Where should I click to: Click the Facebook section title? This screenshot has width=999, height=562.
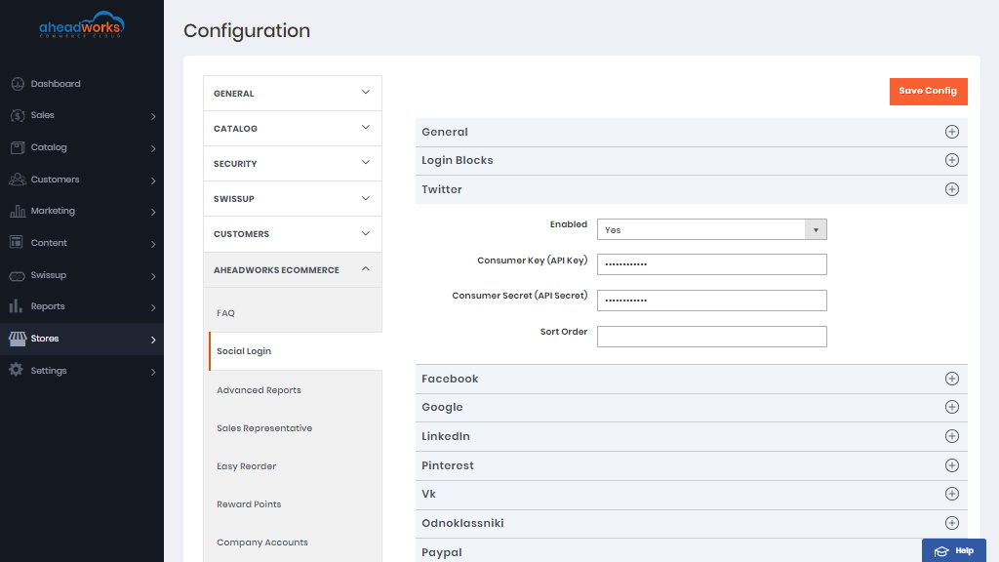tap(449, 379)
